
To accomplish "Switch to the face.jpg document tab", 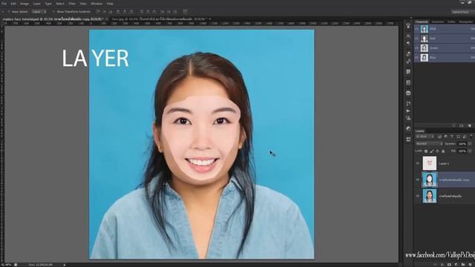I will coord(160,19).
